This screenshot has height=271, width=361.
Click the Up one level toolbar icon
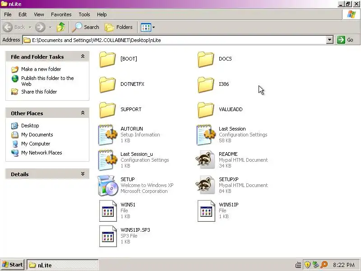click(x=61, y=27)
